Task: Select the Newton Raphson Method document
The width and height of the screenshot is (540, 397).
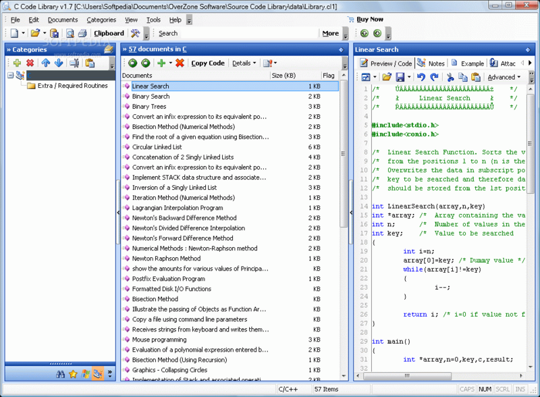Action: tap(166, 259)
